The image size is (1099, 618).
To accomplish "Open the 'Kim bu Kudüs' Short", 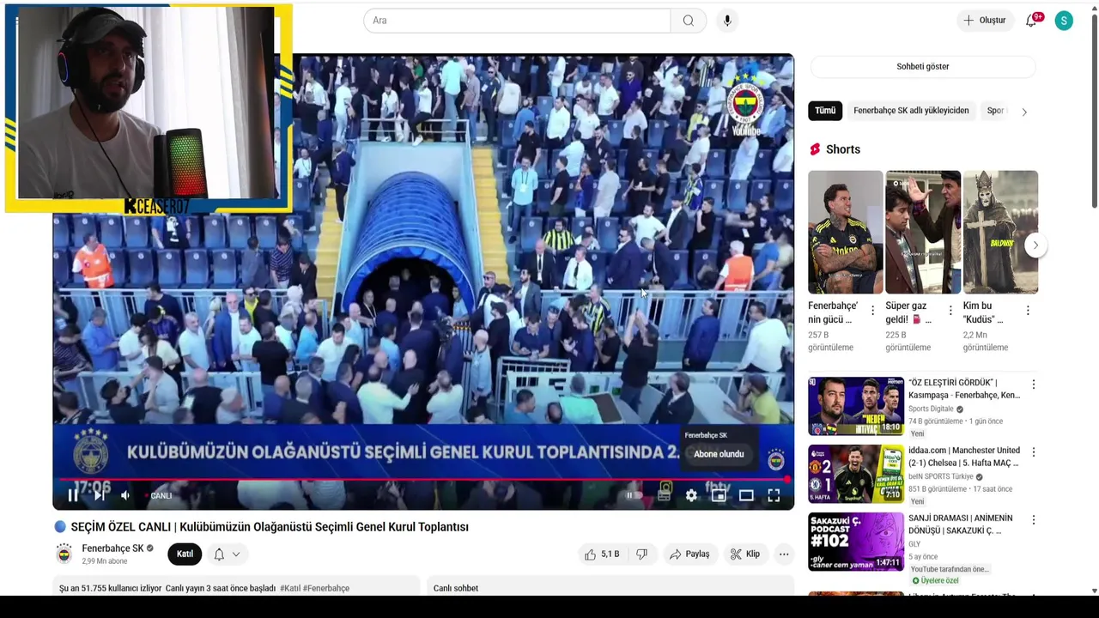I will [x=1000, y=232].
